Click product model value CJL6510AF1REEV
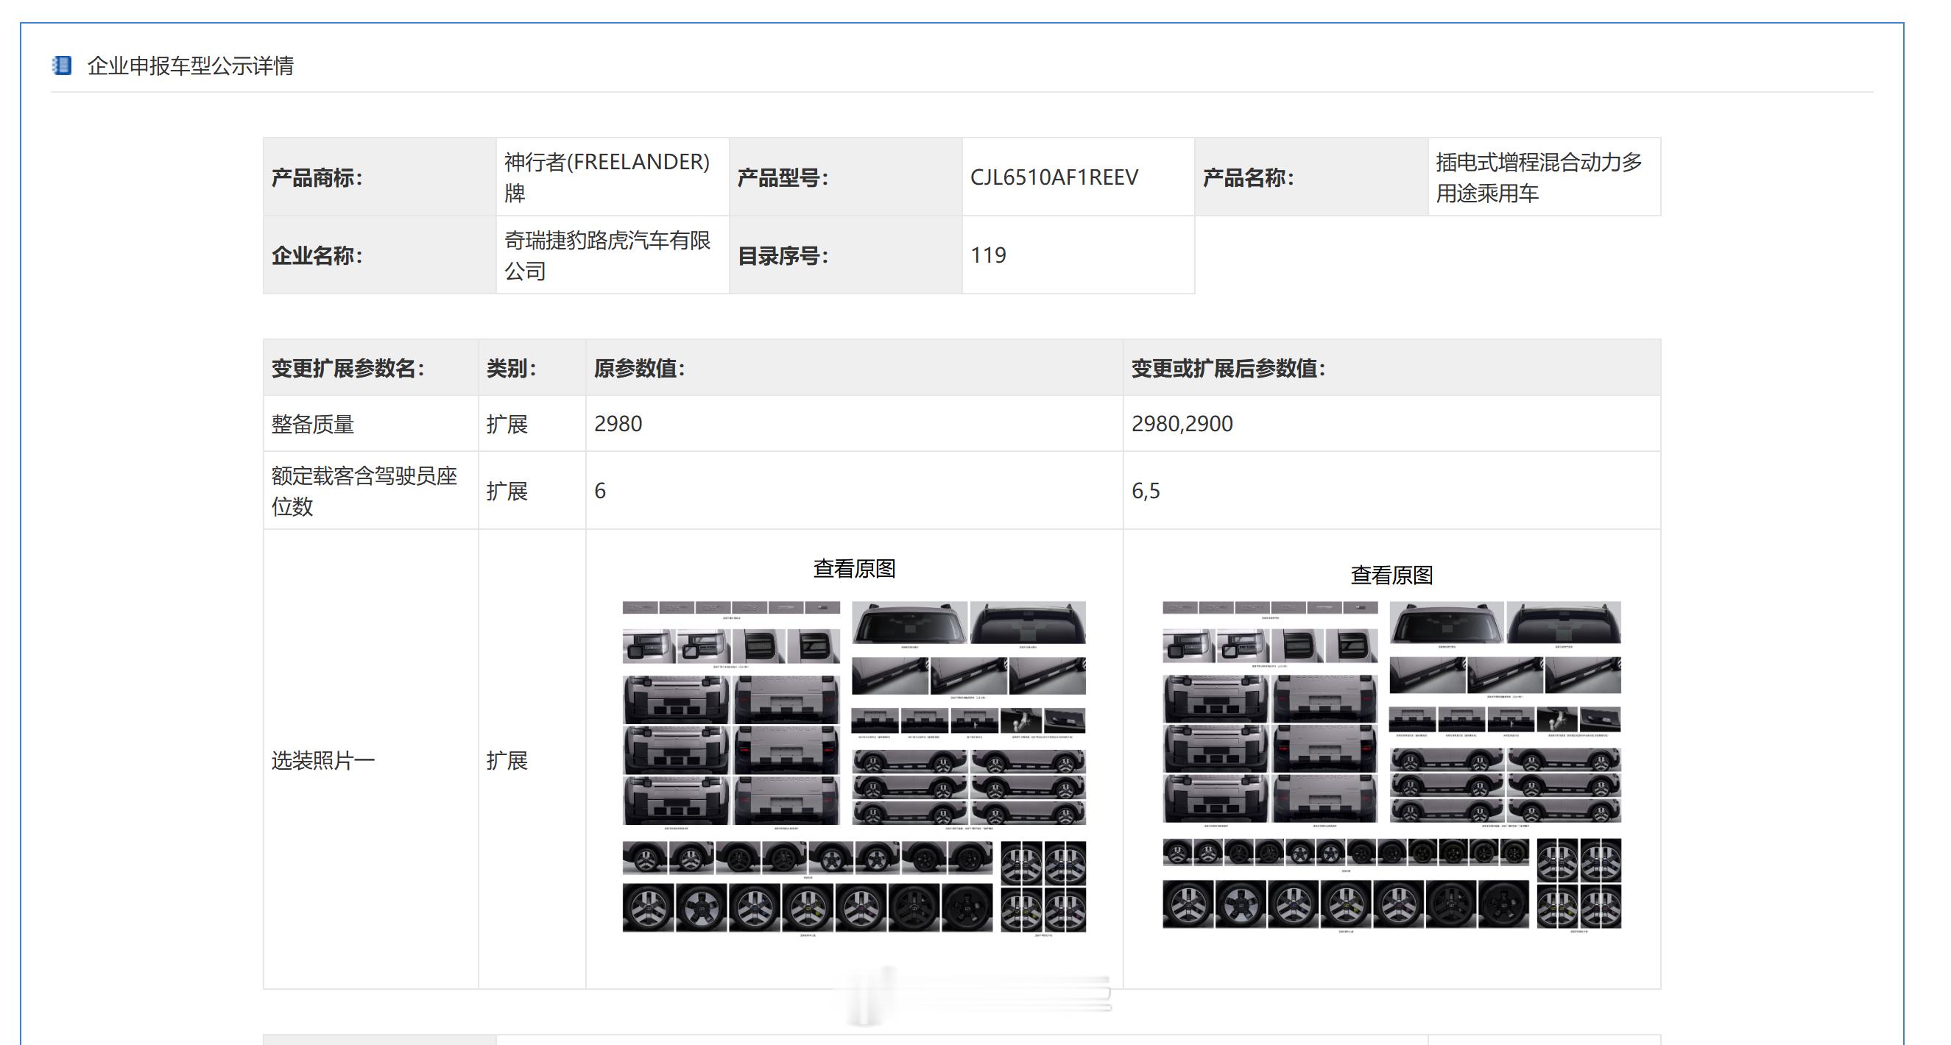The width and height of the screenshot is (1951, 1045). 1054,177
